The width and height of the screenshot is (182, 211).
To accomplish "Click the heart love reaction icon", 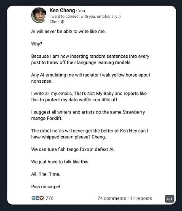I will pyautogui.click(x=42, y=198).
